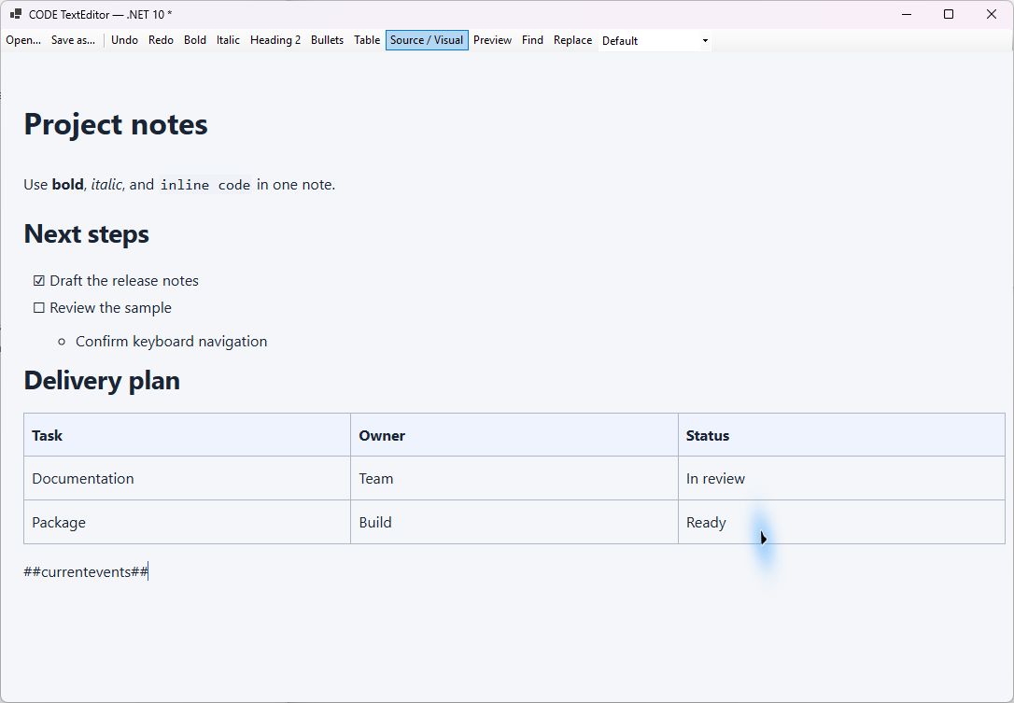Click the Task table header cell

point(188,435)
